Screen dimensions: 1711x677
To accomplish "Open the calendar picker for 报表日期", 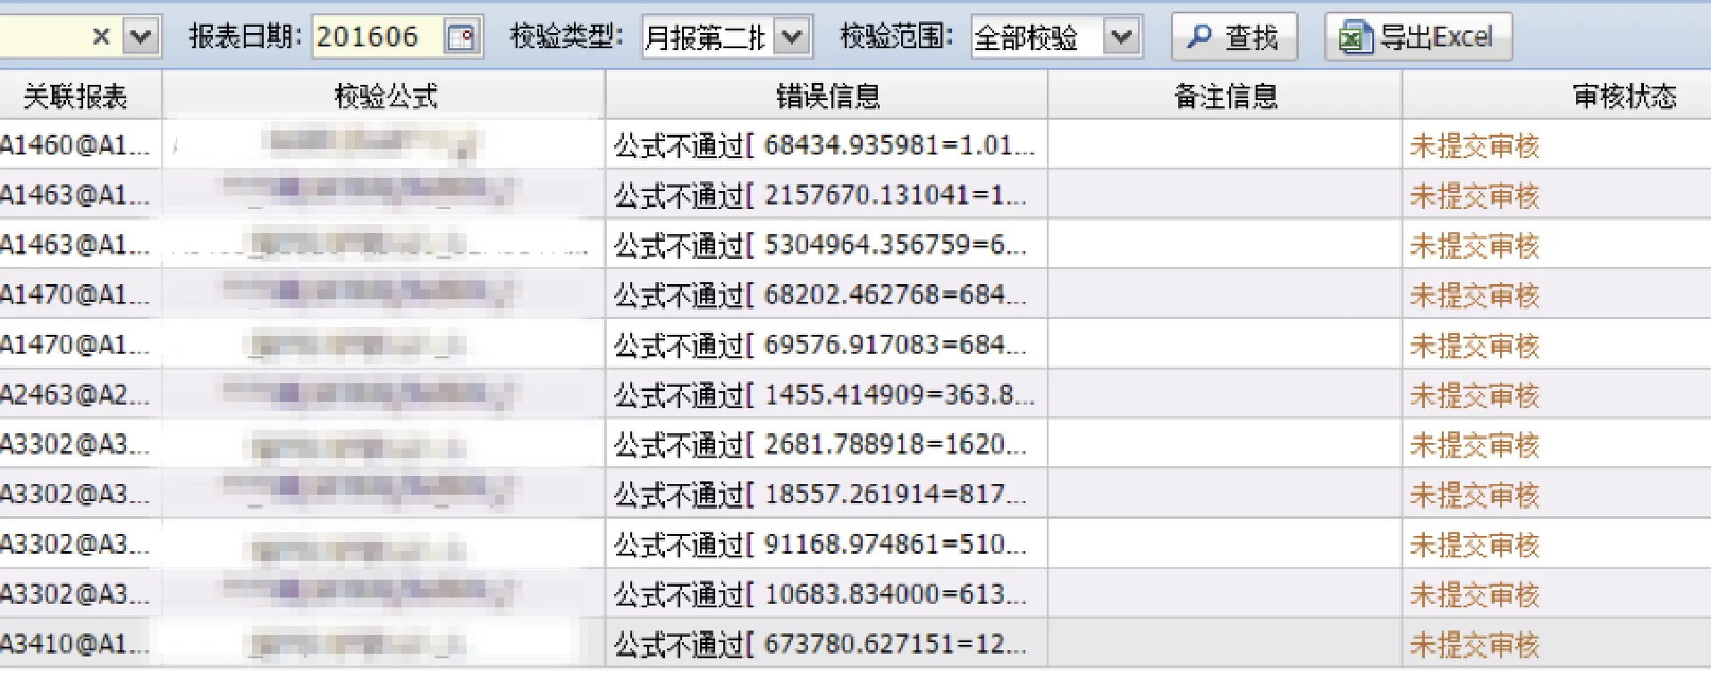I will (461, 38).
